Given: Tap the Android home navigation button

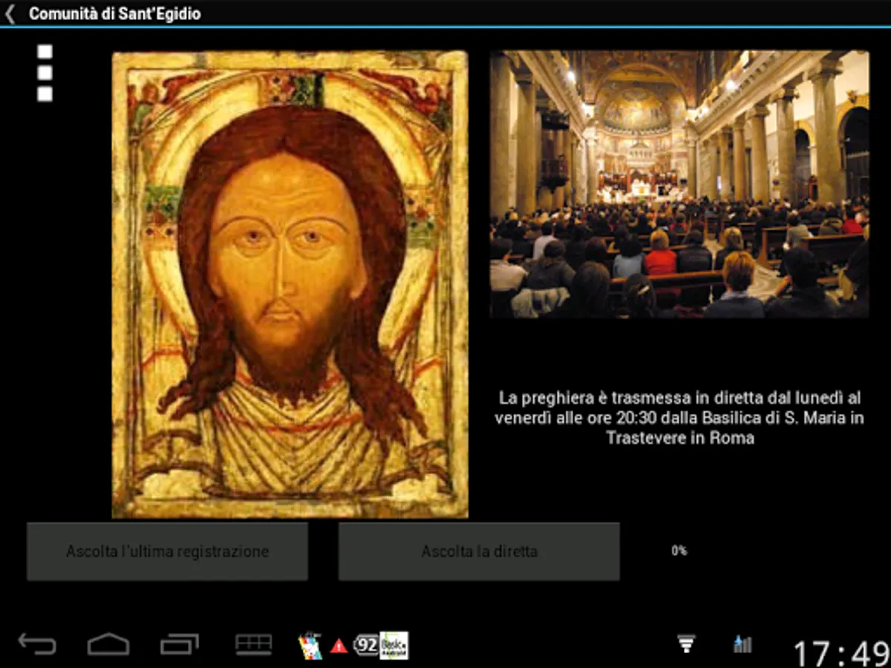Looking at the screenshot, I should coord(108,644).
